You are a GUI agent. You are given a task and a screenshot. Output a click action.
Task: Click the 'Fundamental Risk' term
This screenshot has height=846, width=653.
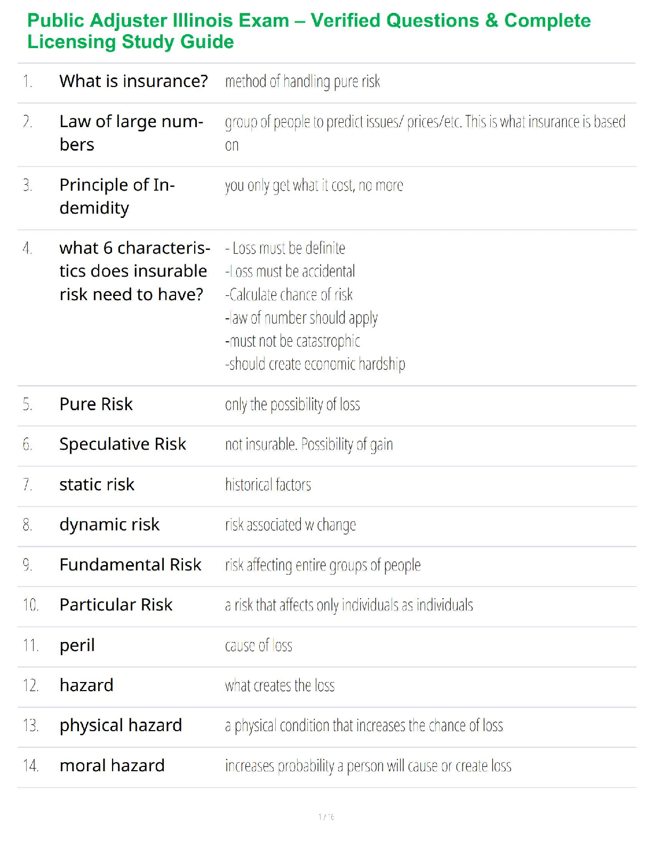(x=130, y=565)
